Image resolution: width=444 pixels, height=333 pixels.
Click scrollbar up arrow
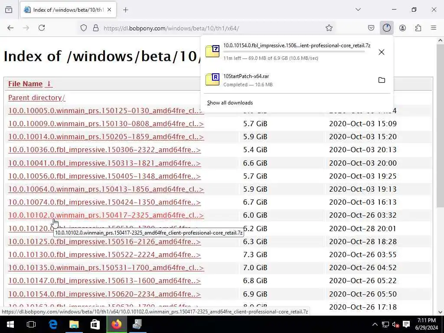(x=441, y=40)
